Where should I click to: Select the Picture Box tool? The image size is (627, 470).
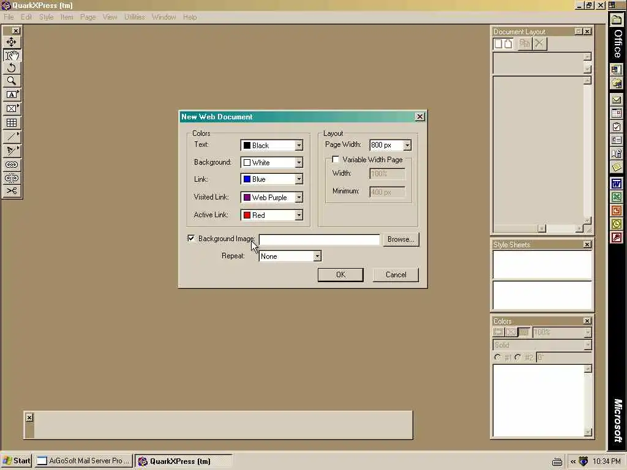click(x=12, y=108)
